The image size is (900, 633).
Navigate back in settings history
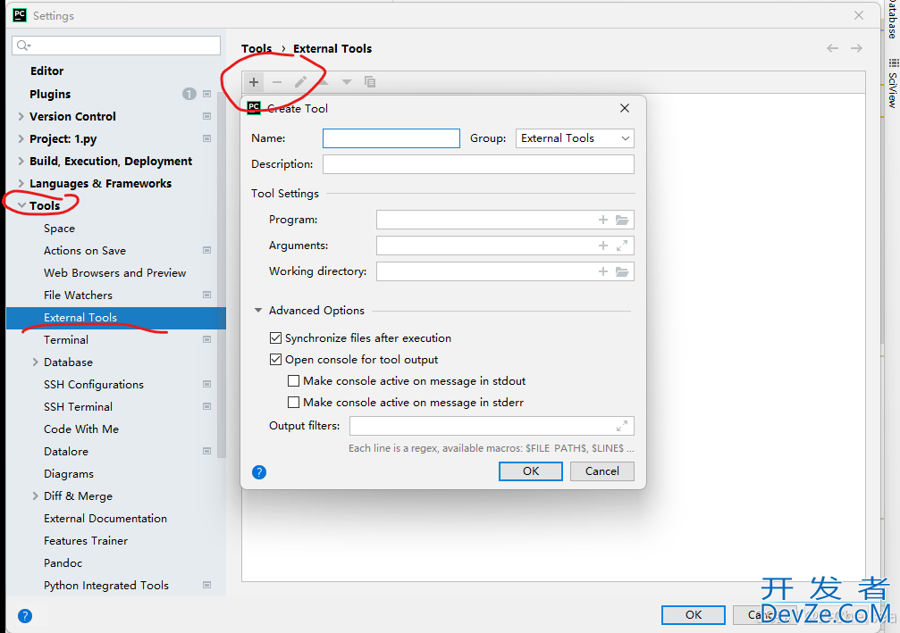tap(832, 48)
